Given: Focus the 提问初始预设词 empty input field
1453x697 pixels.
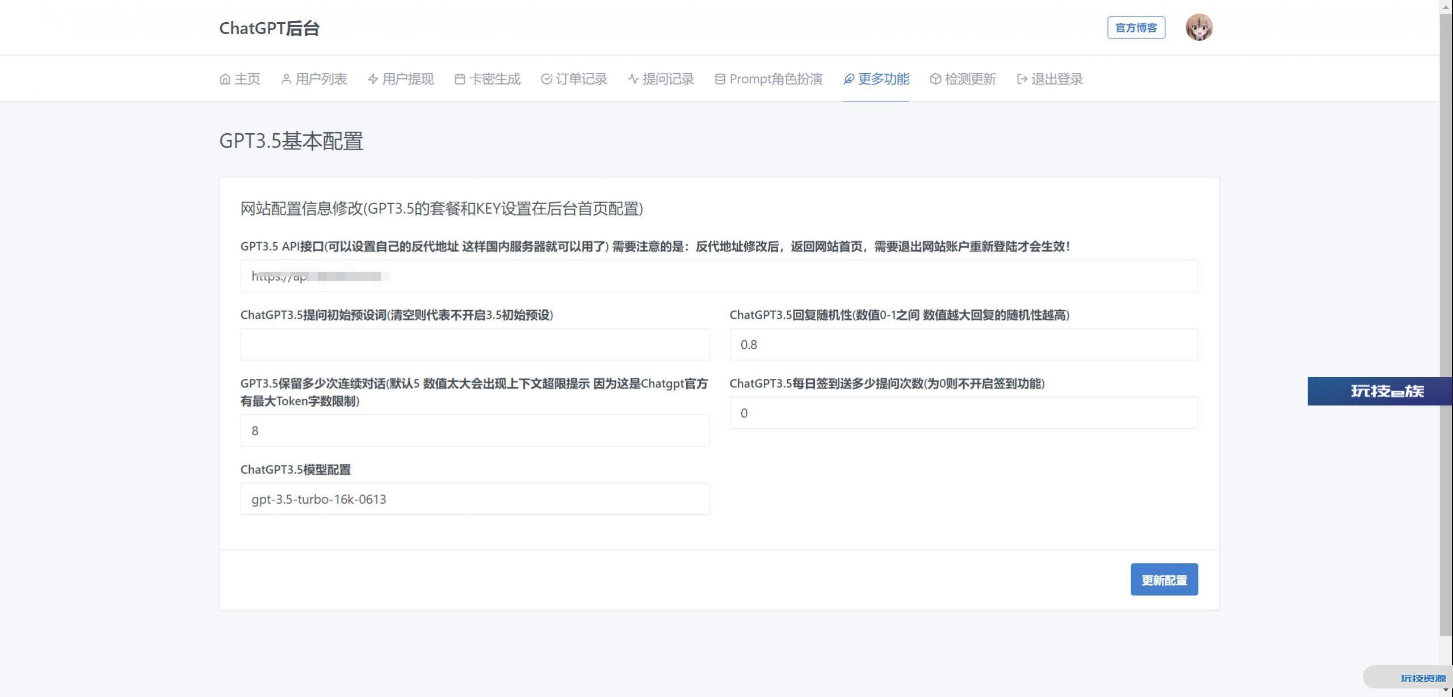Looking at the screenshot, I should (474, 344).
